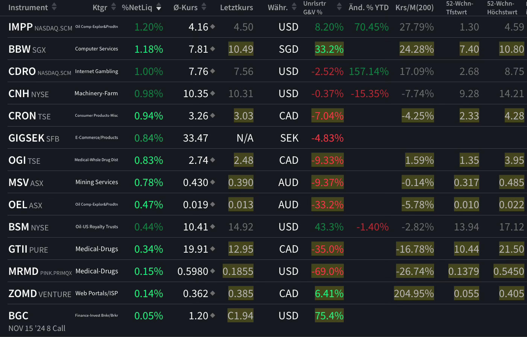
Task: Click GTII 52-week low 10.44
Action: click(466, 249)
